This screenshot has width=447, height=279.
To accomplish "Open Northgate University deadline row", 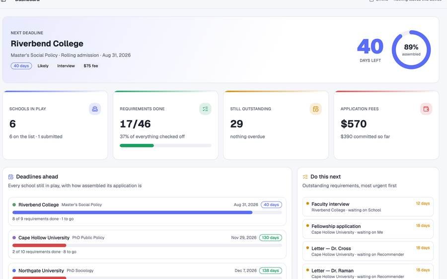I will click(147, 272).
